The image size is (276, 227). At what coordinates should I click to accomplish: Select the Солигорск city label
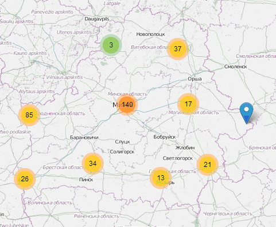122,152
